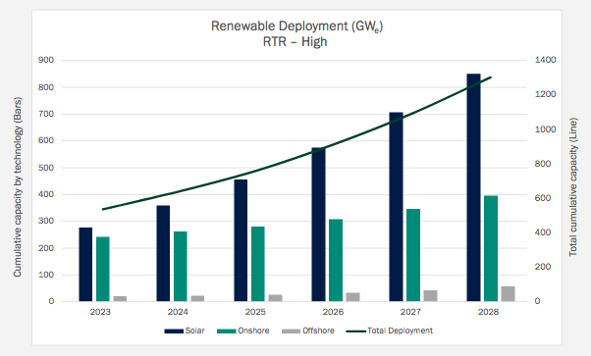
Task: Click the 2027 Onshore bar
Action: (x=413, y=255)
